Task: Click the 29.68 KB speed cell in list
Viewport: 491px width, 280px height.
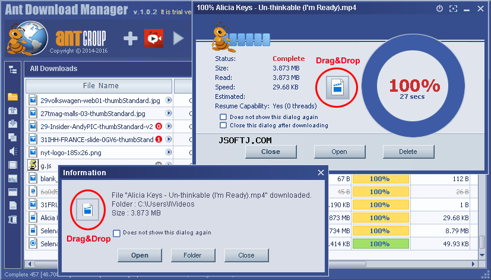Action: tap(455, 218)
